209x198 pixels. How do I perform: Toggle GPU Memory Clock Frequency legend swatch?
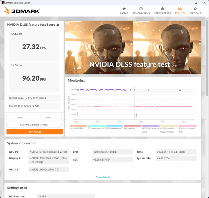(169, 126)
